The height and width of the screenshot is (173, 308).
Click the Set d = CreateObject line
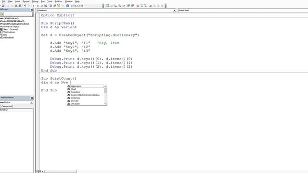[x=90, y=35]
